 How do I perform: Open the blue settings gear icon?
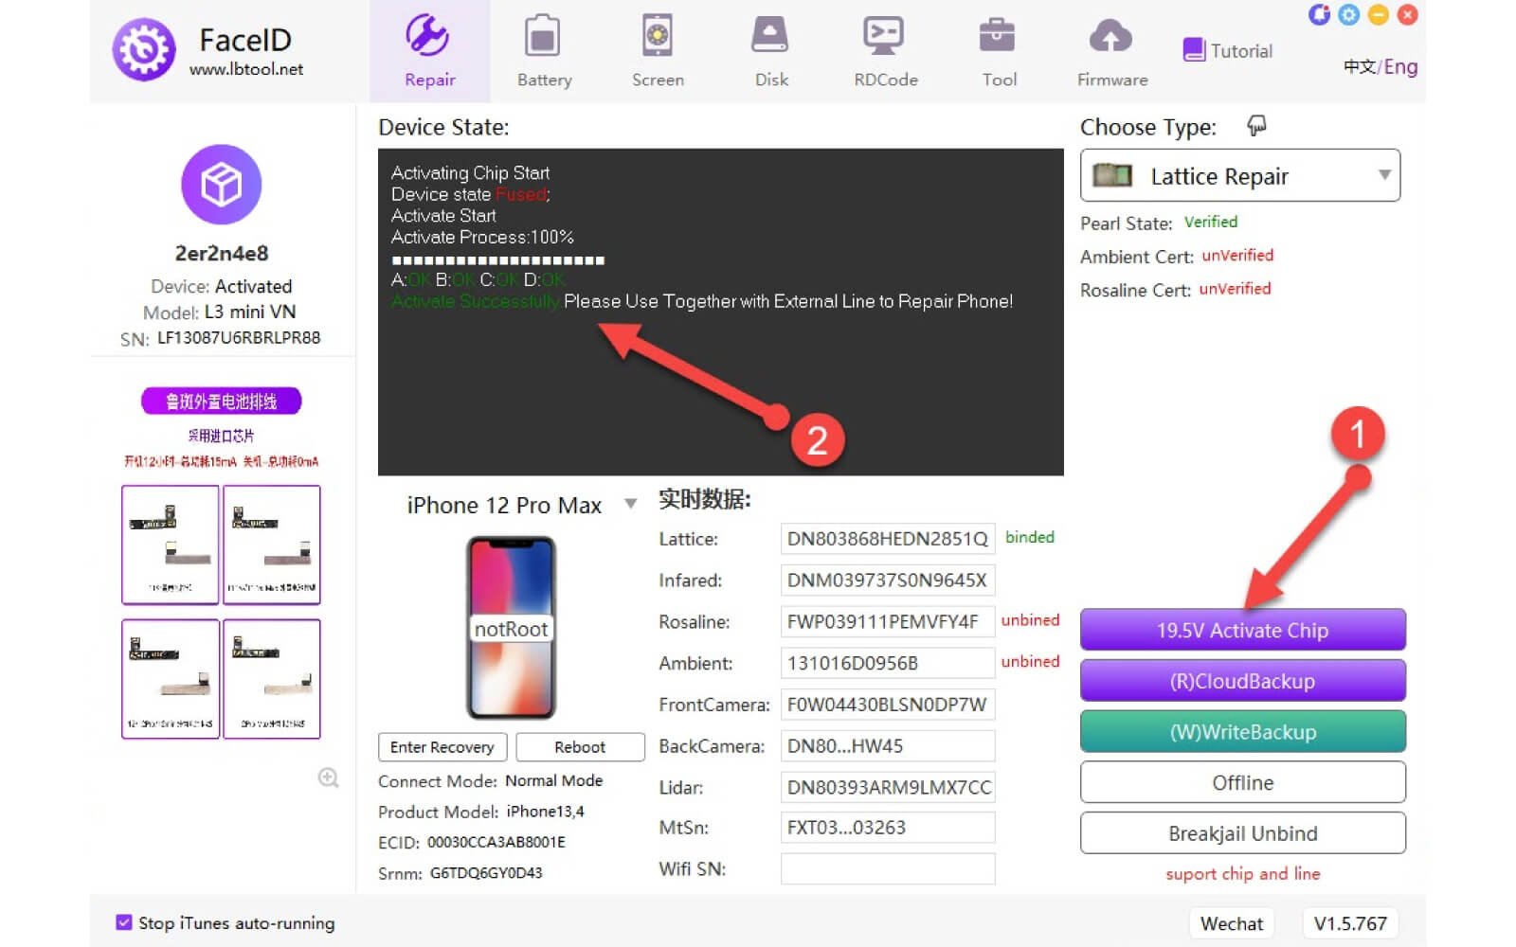(x=1349, y=14)
